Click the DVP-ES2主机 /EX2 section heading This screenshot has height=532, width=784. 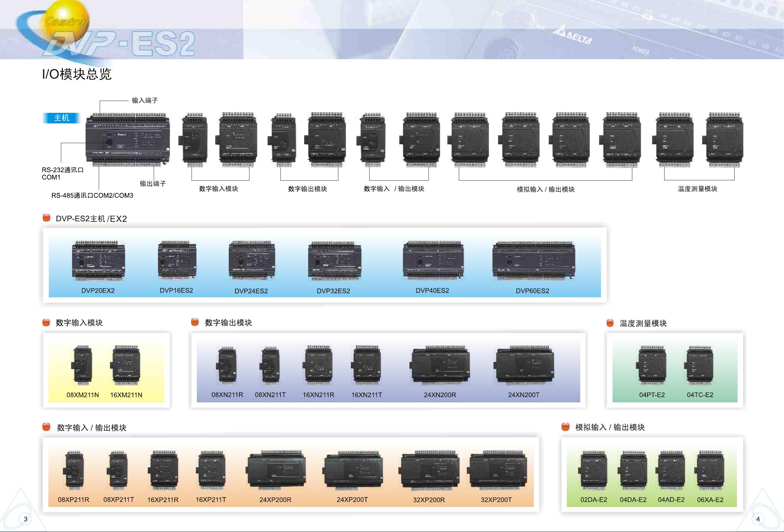pos(91,219)
